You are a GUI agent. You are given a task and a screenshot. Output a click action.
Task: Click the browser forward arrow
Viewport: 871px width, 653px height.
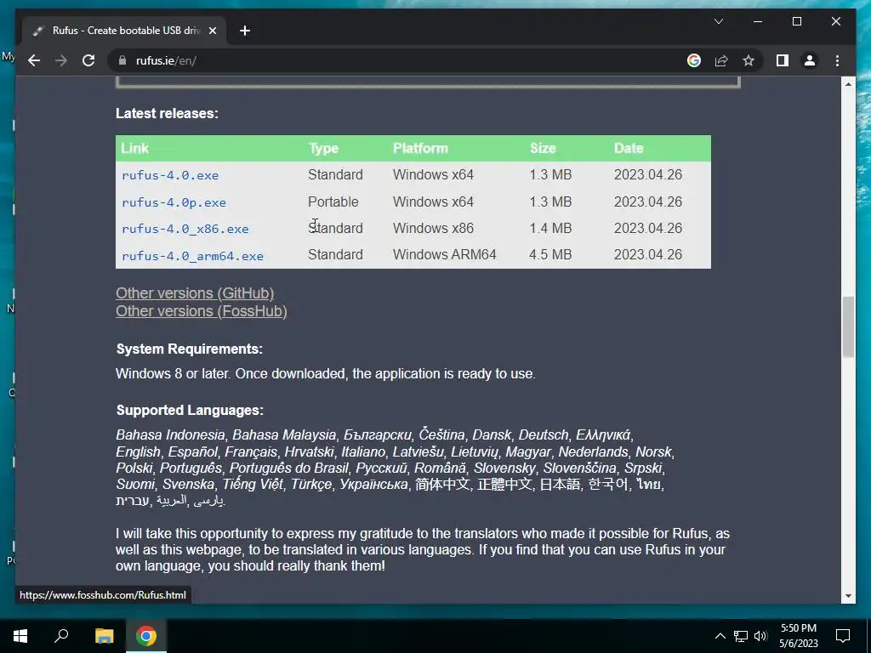(61, 60)
